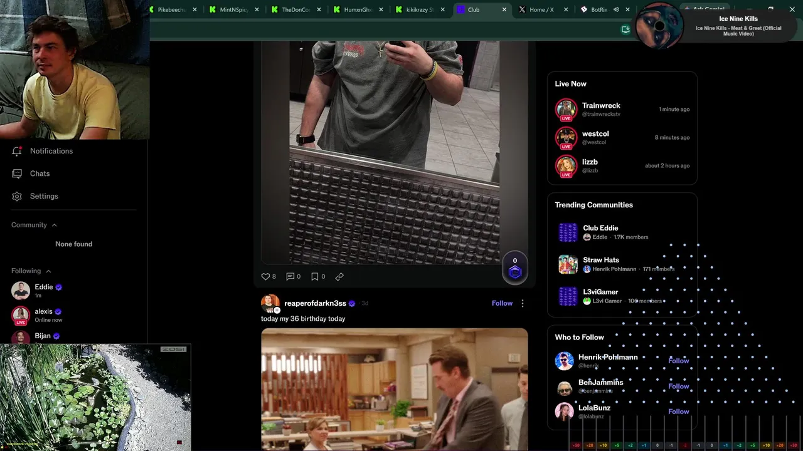Open westcol's live avatar
The image size is (803, 451).
pos(566,137)
